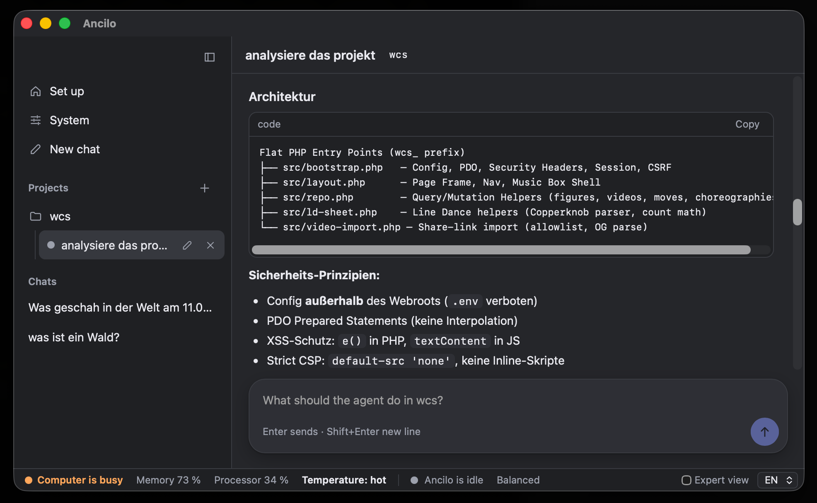Click the 'Sicherheits-Prinzipien:' heading
This screenshot has width=817, height=503.
coord(314,275)
